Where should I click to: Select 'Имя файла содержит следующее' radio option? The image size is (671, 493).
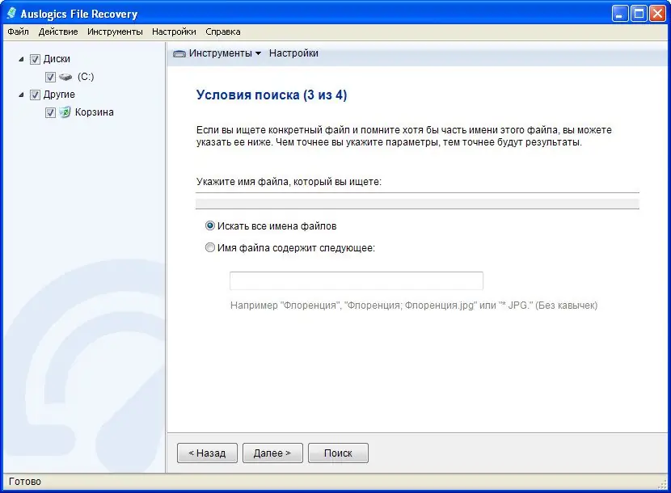[209, 247]
